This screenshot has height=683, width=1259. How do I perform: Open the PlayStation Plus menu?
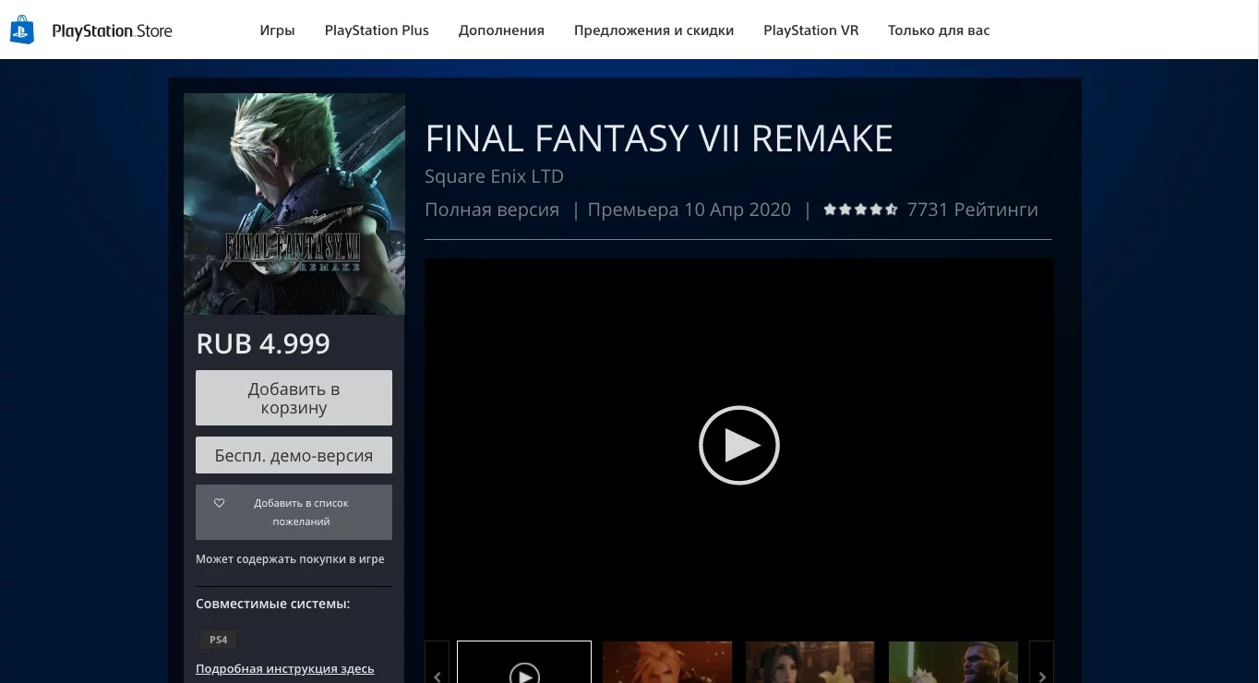pos(377,30)
